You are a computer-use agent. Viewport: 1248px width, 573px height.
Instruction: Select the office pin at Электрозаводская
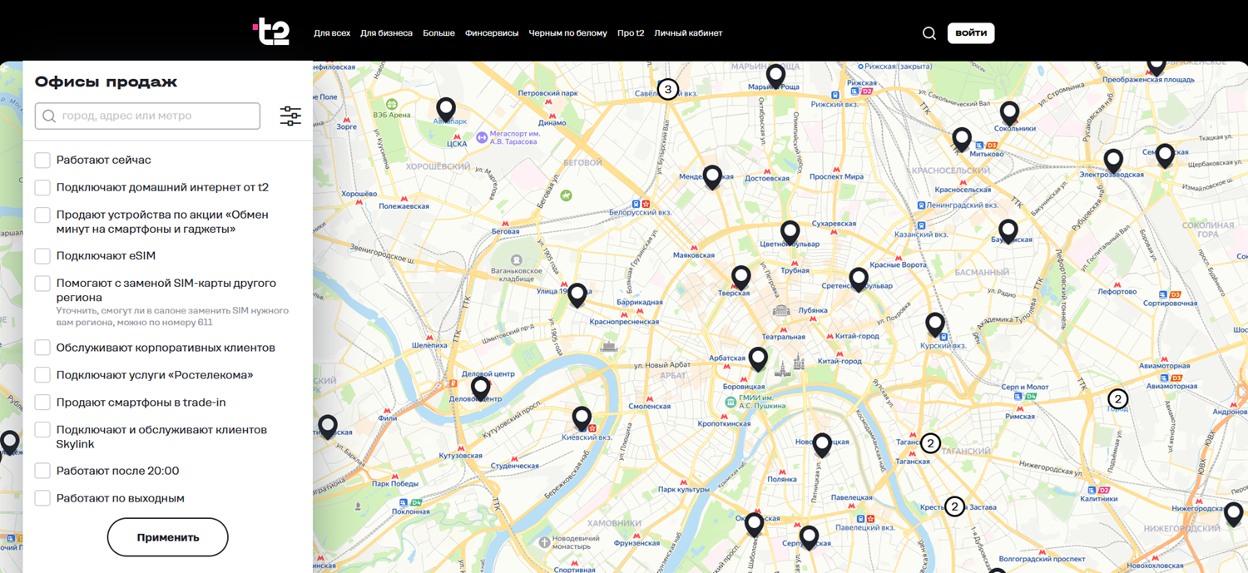1113,161
